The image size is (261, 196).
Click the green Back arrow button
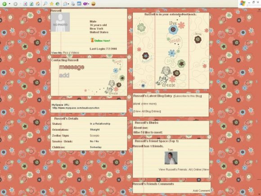4,4
